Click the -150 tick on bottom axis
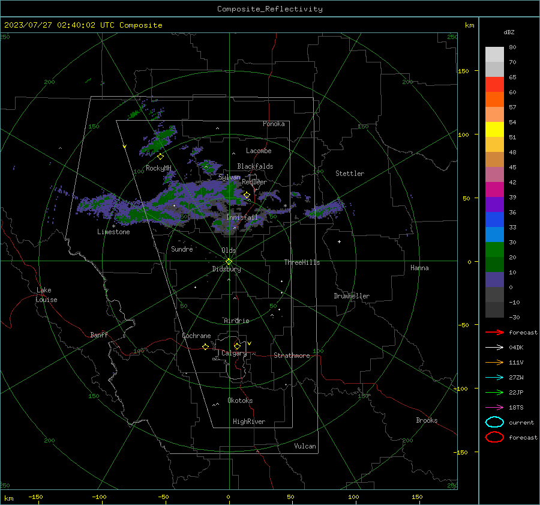 [x=35, y=497]
